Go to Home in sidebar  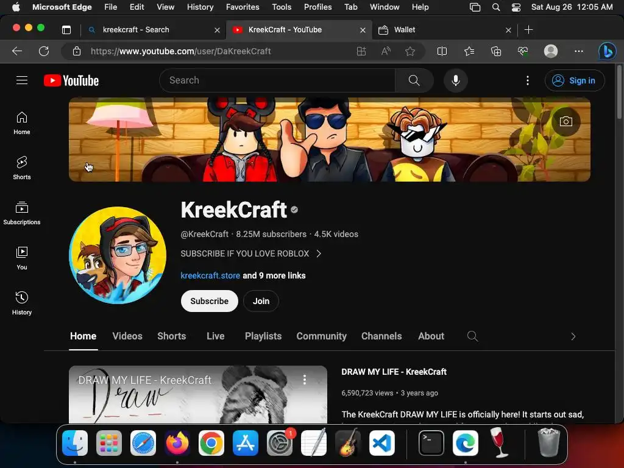tap(22, 123)
